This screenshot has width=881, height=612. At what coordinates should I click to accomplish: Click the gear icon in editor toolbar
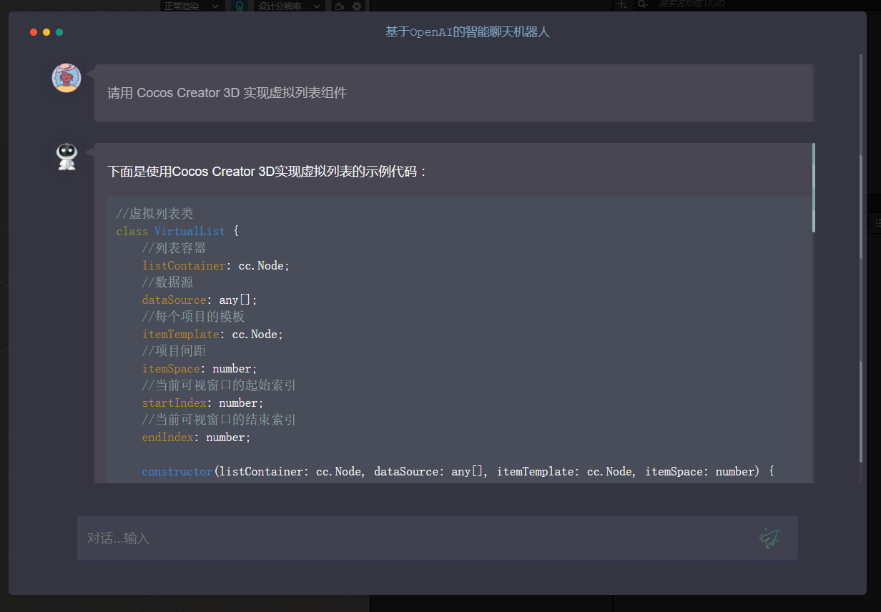pyautogui.click(x=357, y=6)
